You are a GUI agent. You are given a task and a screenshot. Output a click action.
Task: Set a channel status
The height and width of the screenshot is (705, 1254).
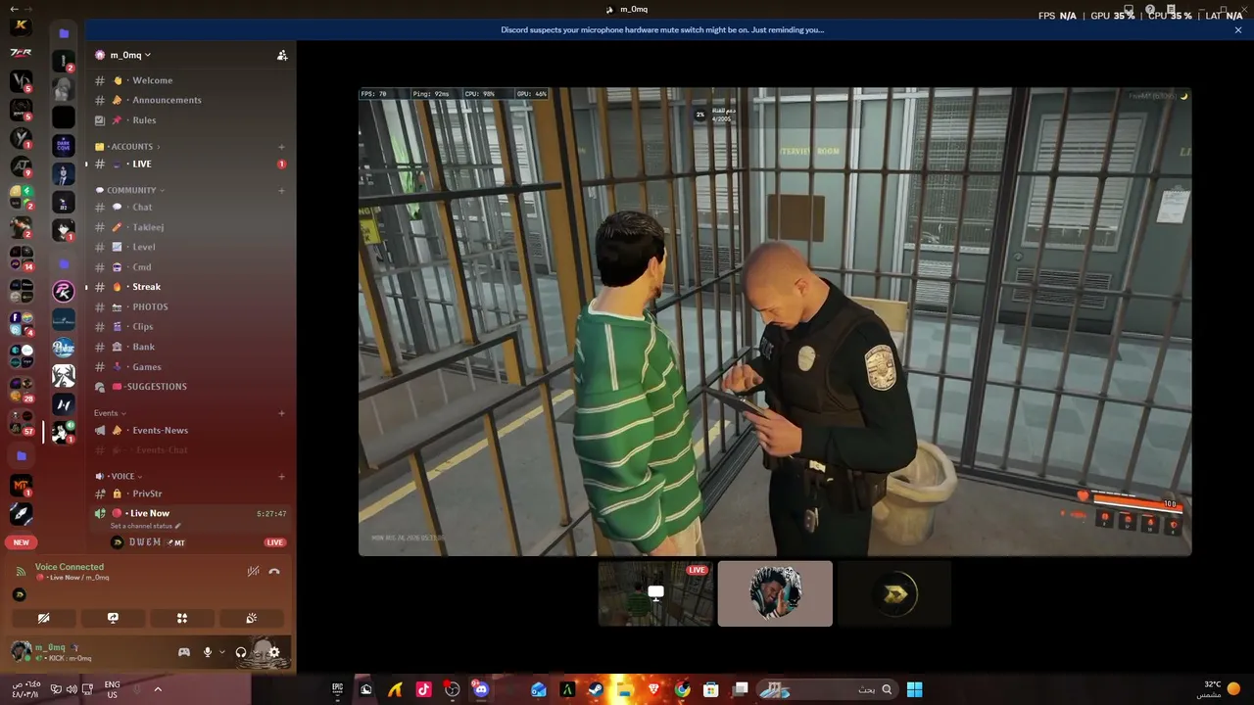click(146, 526)
